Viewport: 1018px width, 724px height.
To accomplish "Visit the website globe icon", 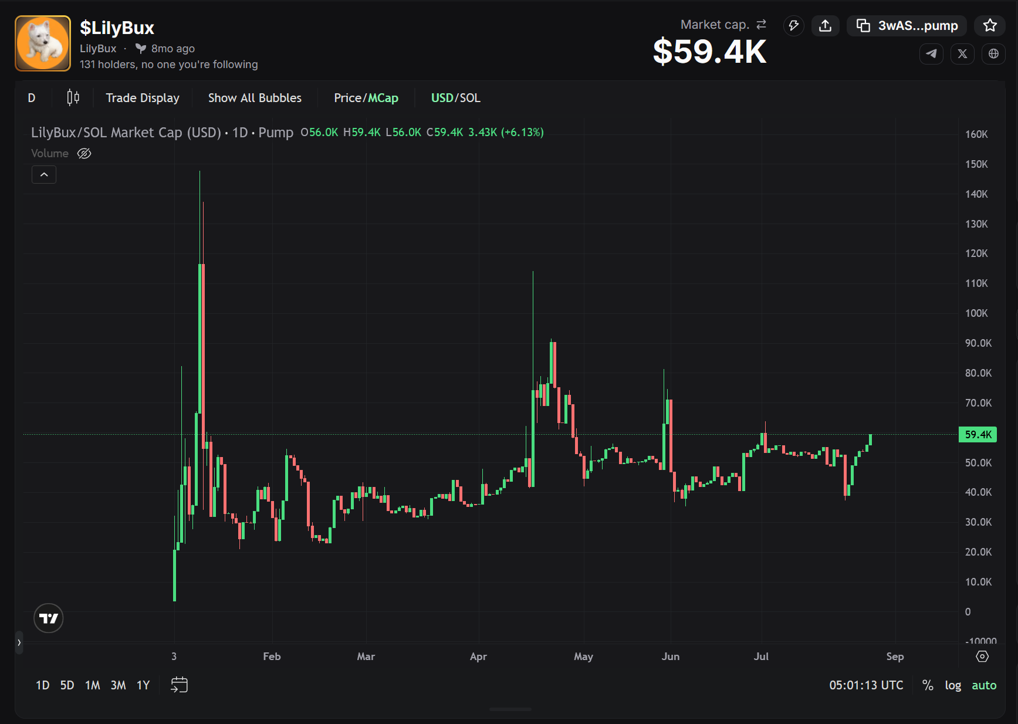I will click(x=993, y=54).
